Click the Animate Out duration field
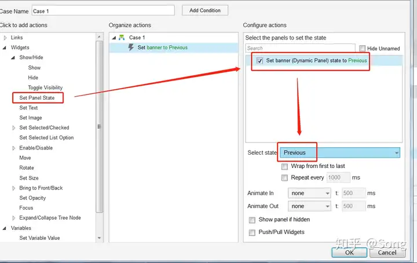 (353, 206)
